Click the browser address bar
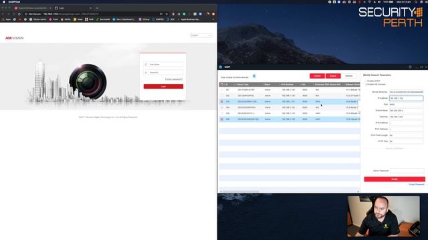428x240 pixels. click(93, 14)
